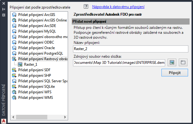Click the WMS connection icon

tap(14, 98)
